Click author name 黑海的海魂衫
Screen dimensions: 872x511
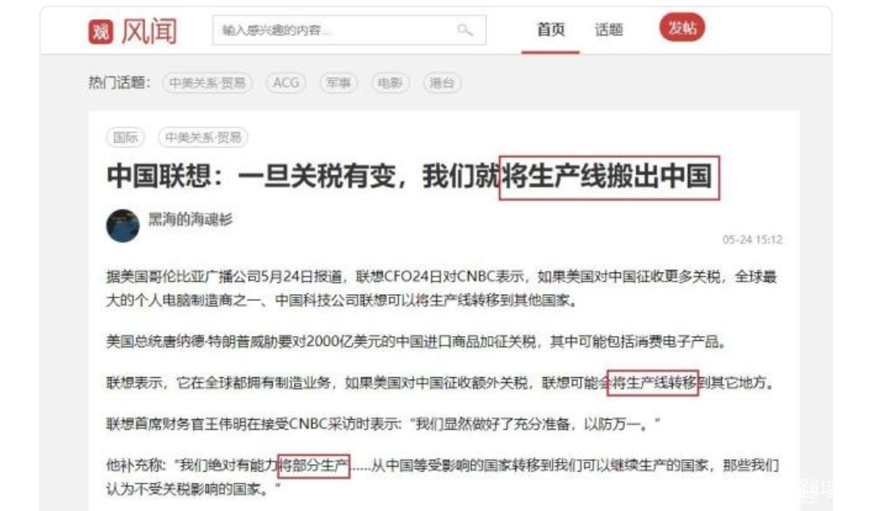pyautogui.click(x=191, y=219)
